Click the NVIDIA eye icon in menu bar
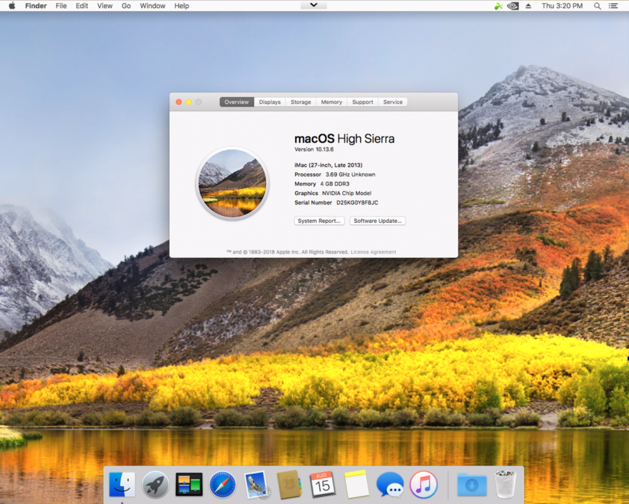The image size is (629, 504). pos(513,6)
